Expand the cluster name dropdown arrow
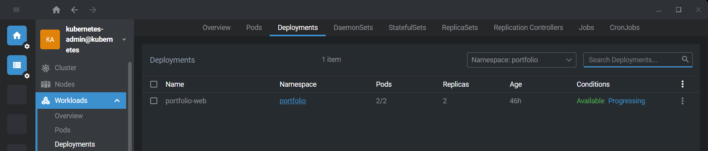The height and width of the screenshot is (151, 708). tap(124, 39)
